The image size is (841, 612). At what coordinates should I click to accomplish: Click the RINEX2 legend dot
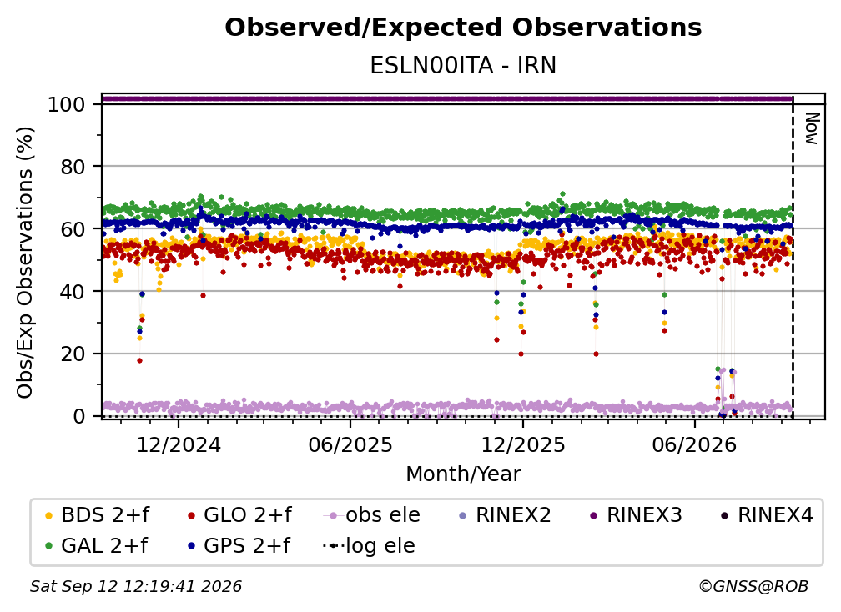[x=463, y=515]
